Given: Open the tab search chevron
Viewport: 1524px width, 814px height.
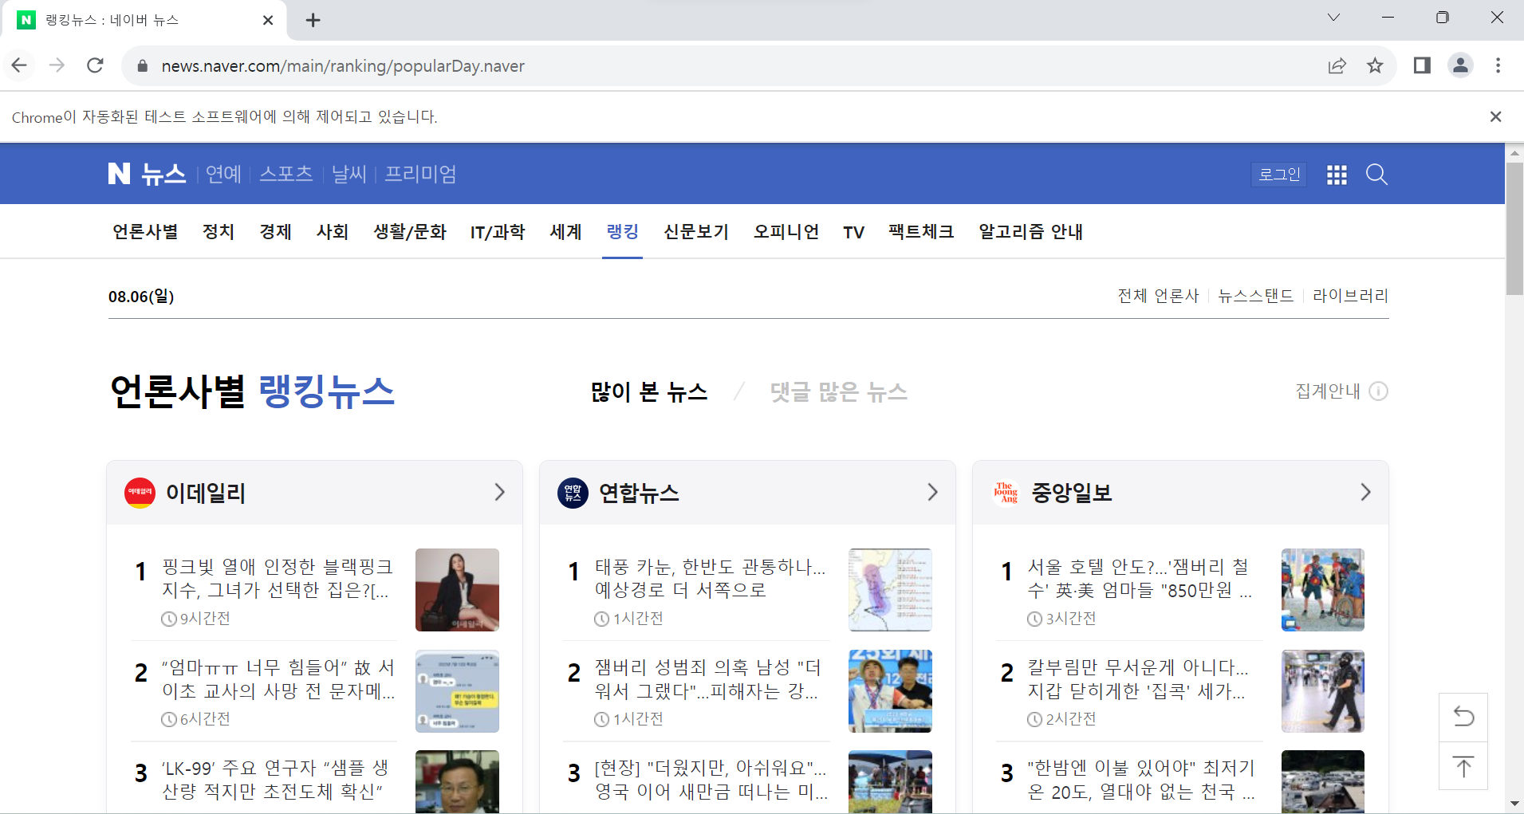Looking at the screenshot, I should [1333, 18].
